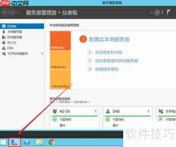Click the 角色和服务器组 heading
Screen dimensions: 176x147
click(60, 99)
